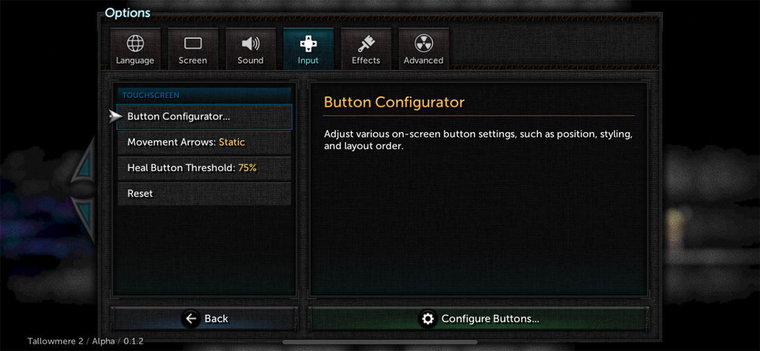Open the radiation symbol Advanced icon
Viewport: 760px width, 351px height.
[x=423, y=43]
